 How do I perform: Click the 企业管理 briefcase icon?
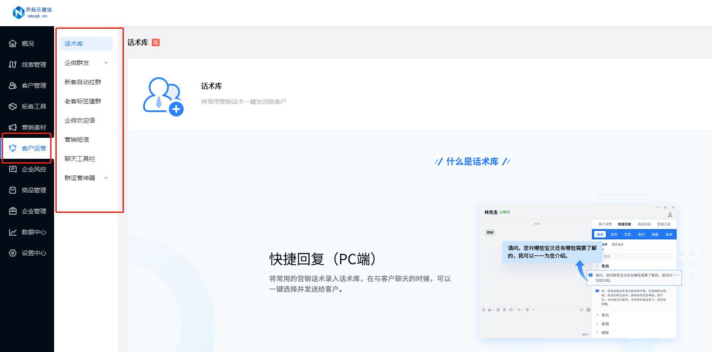pyautogui.click(x=13, y=211)
